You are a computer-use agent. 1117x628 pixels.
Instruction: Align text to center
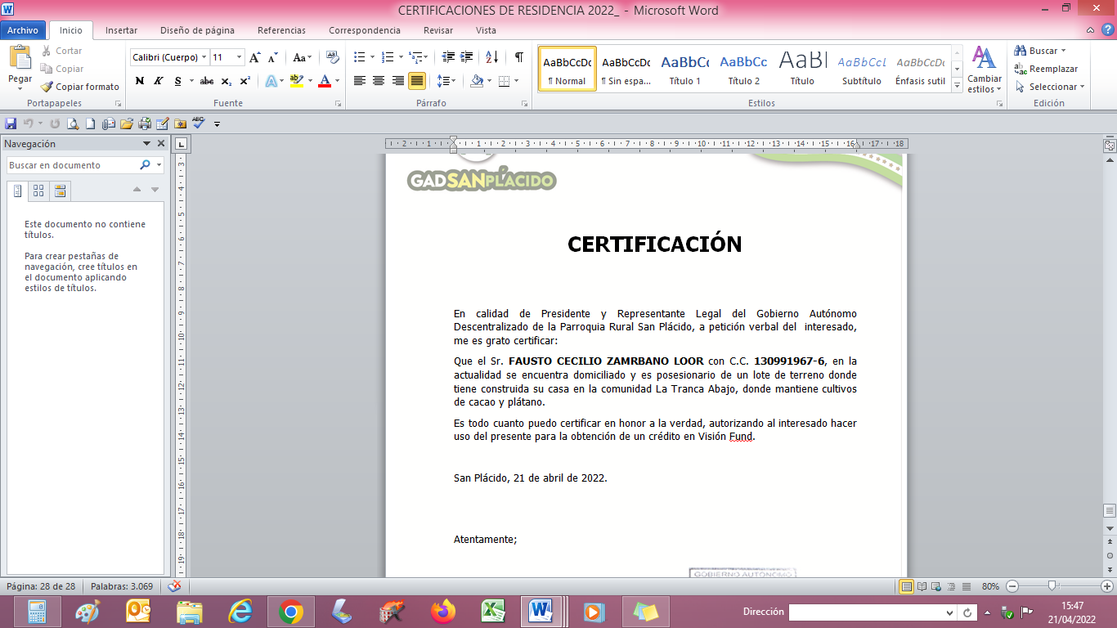[x=379, y=81]
